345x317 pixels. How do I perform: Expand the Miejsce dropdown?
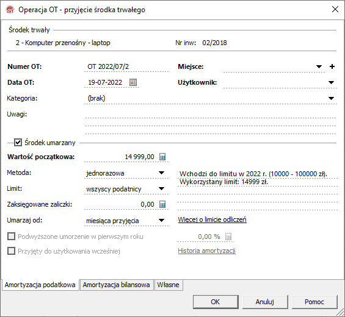(x=319, y=66)
